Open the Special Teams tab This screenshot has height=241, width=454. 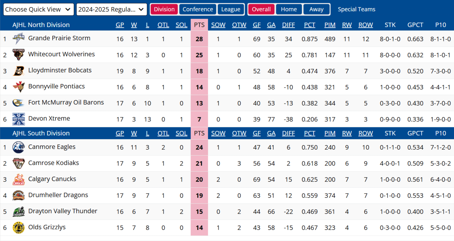click(x=356, y=9)
